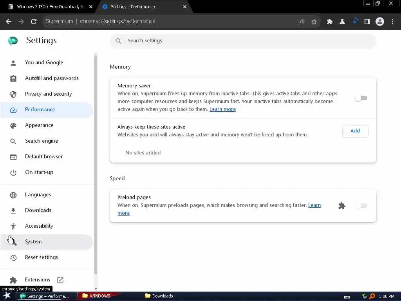The width and height of the screenshot is (401, 301).
Task: Click the Downloads arrow icon in sidebar
Action: point(13,210)
